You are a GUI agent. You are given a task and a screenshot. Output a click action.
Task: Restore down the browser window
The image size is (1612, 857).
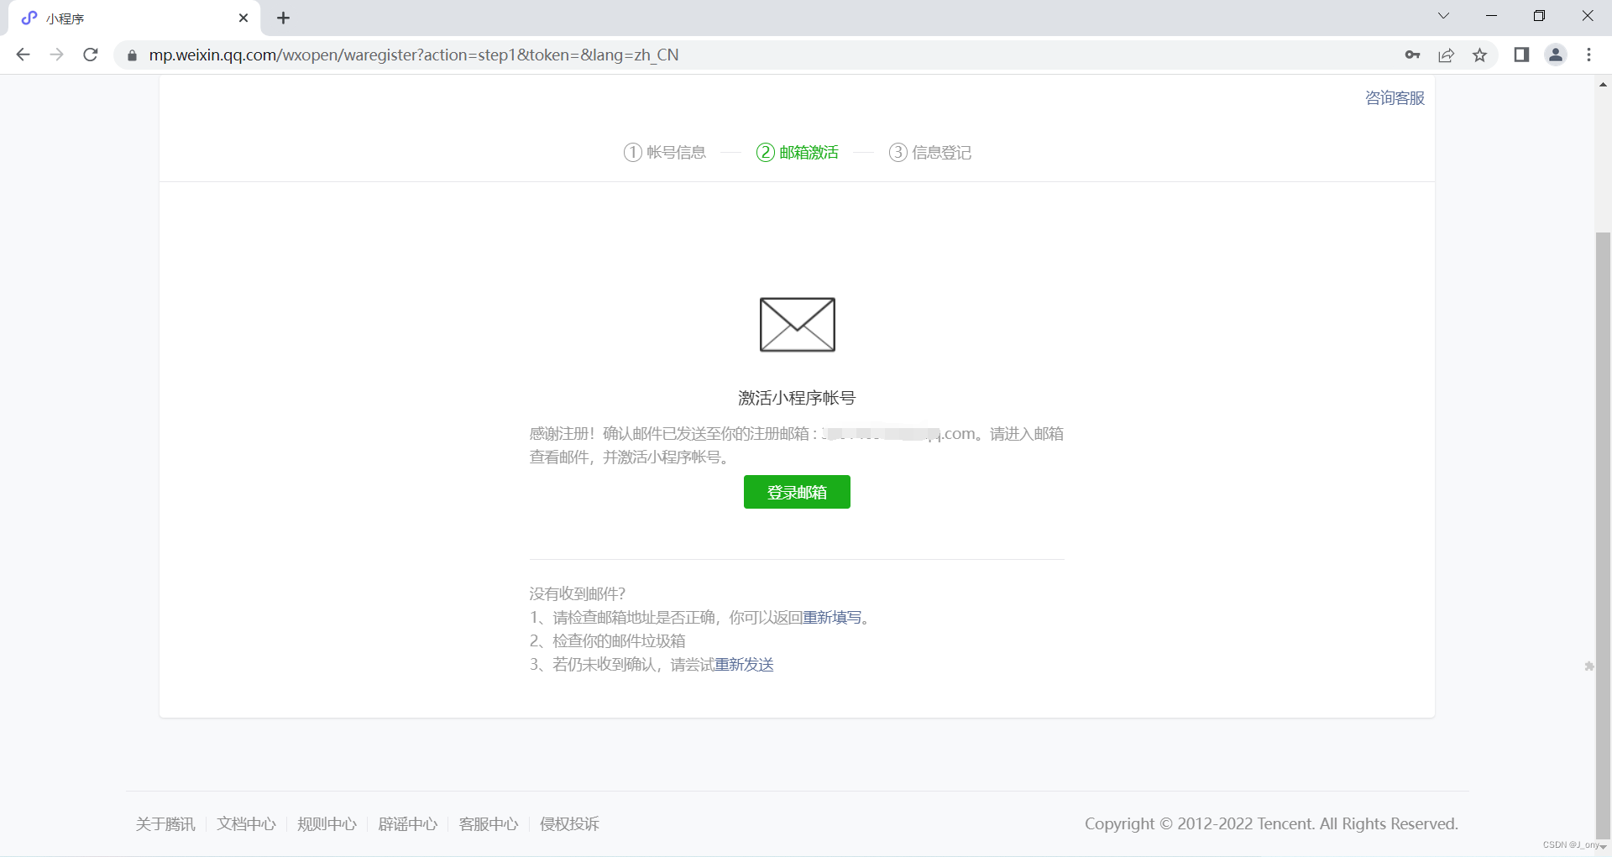click(x=1539, y=16)
